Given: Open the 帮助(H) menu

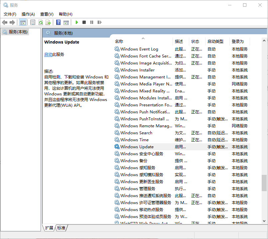Looking at the screenshot, I should pos(66,14).
